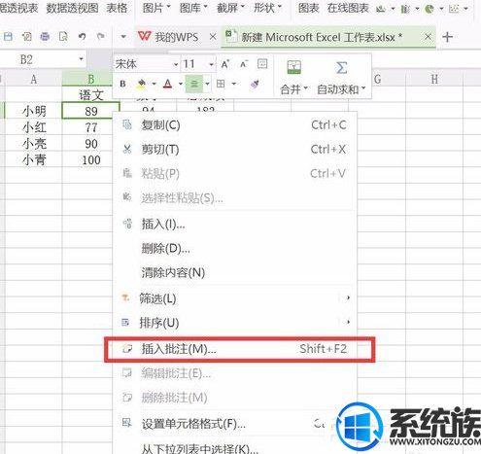Click the font color A icon
This screenshot has width=481, height=454.
pos(167,85)
